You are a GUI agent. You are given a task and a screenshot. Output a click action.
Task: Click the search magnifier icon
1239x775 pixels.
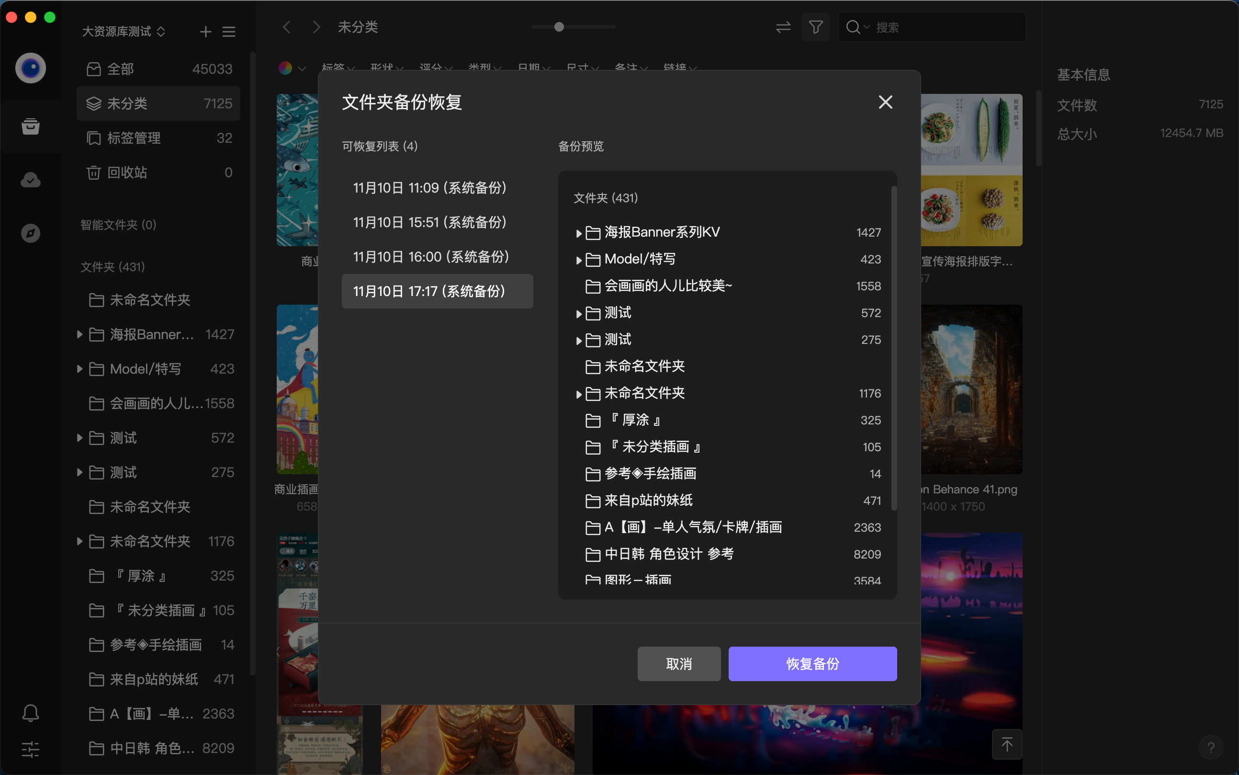[x=853, y=27]
